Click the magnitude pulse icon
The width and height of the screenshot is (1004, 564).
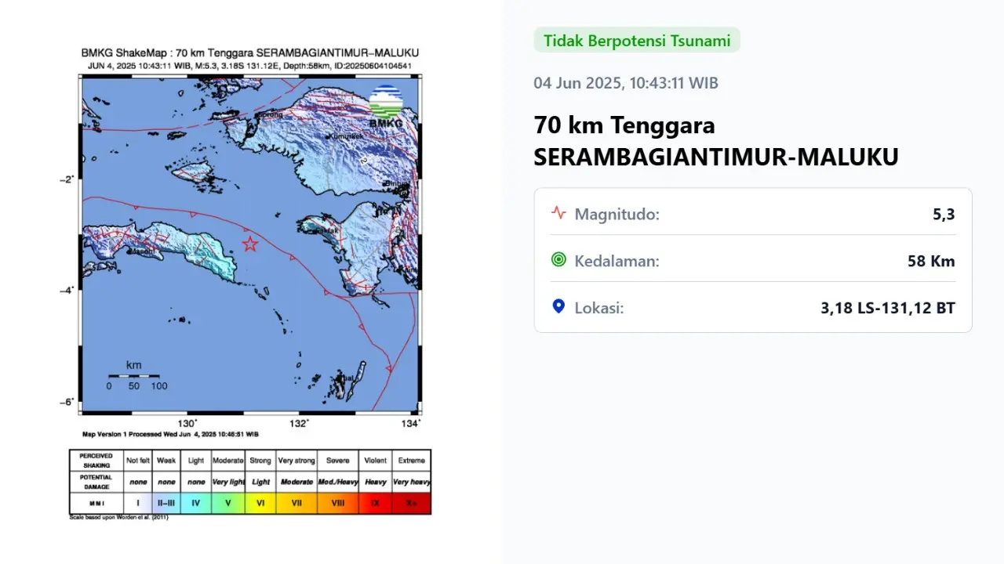(558, 212)
